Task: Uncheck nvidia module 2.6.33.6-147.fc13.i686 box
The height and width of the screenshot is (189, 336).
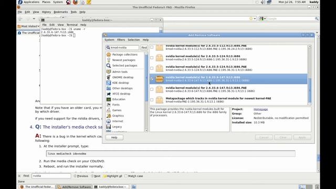Action: [x=152, y=79]
